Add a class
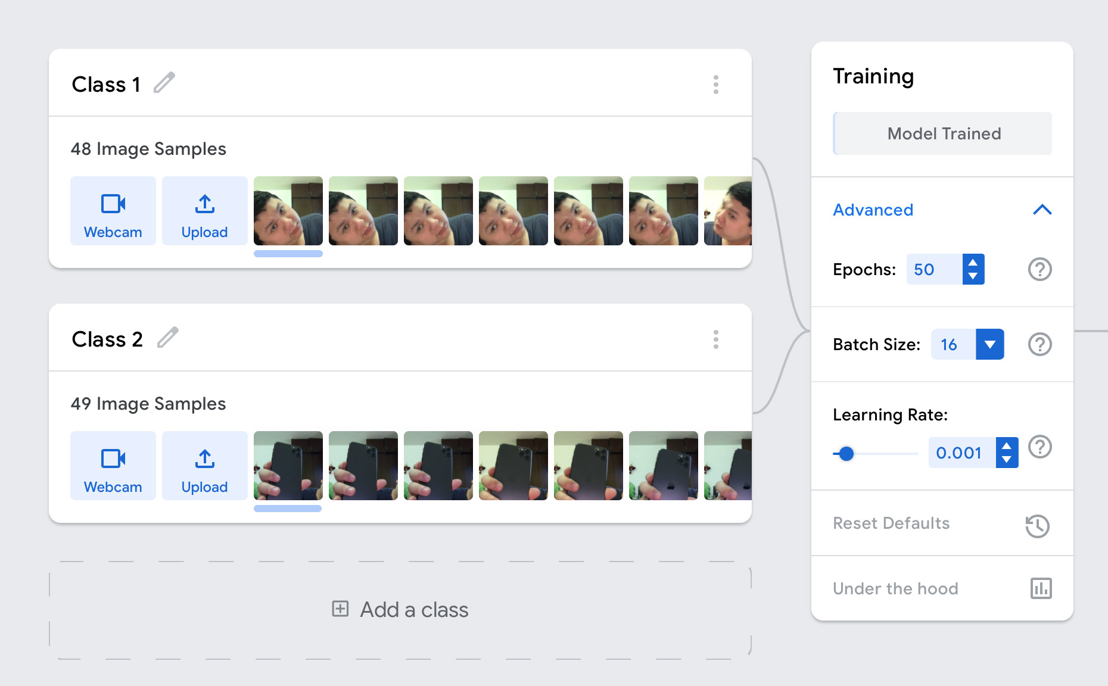This screenshot has width=1108, height=686. coord(400,610)
